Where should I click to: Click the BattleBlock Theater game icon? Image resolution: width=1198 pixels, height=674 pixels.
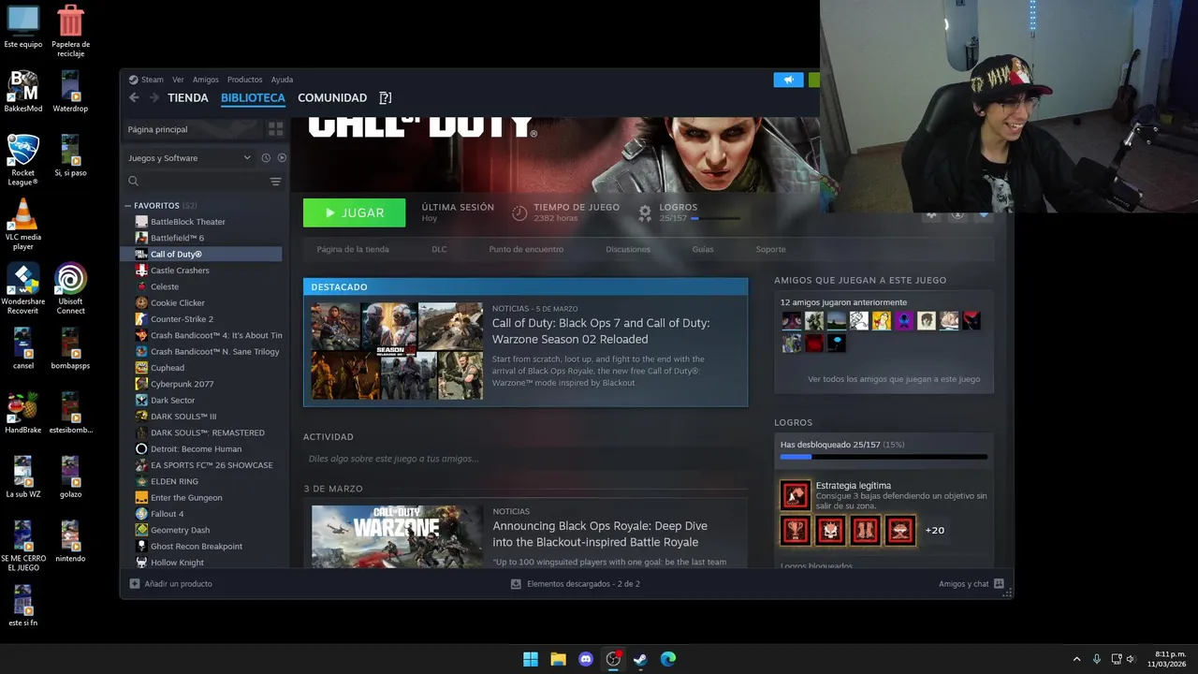click(x=141, y=222)
